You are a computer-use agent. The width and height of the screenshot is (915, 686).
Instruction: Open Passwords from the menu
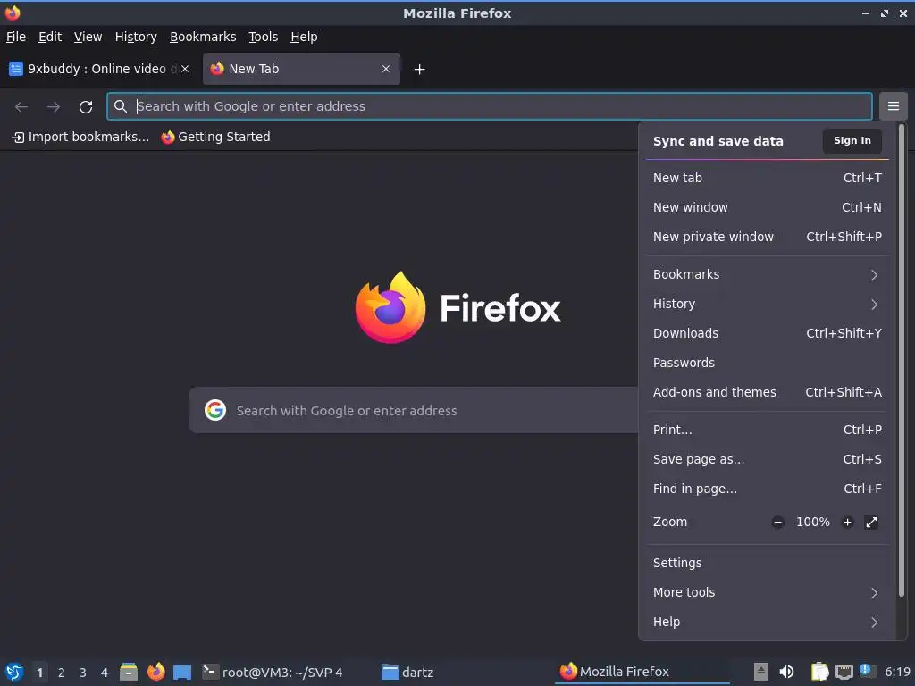pyautogui.click(x=767, y=363)
